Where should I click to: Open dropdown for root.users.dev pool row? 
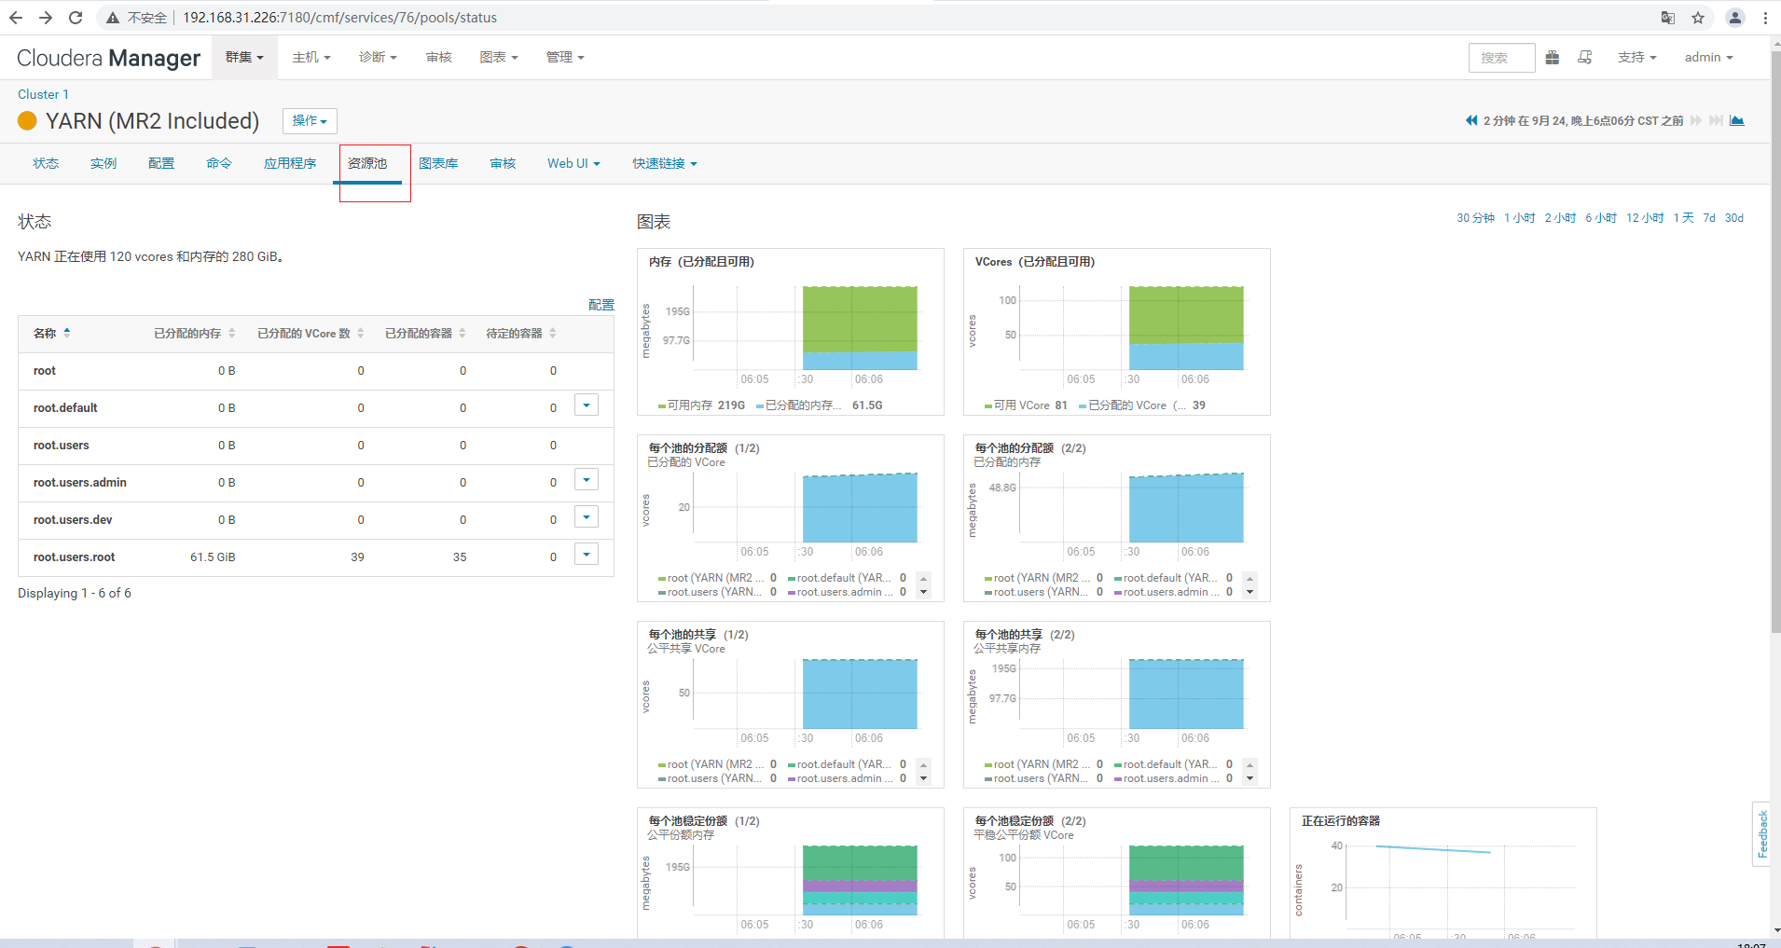coord(587,517)
